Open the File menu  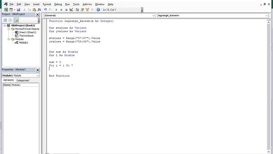click(x=12, y=4)
